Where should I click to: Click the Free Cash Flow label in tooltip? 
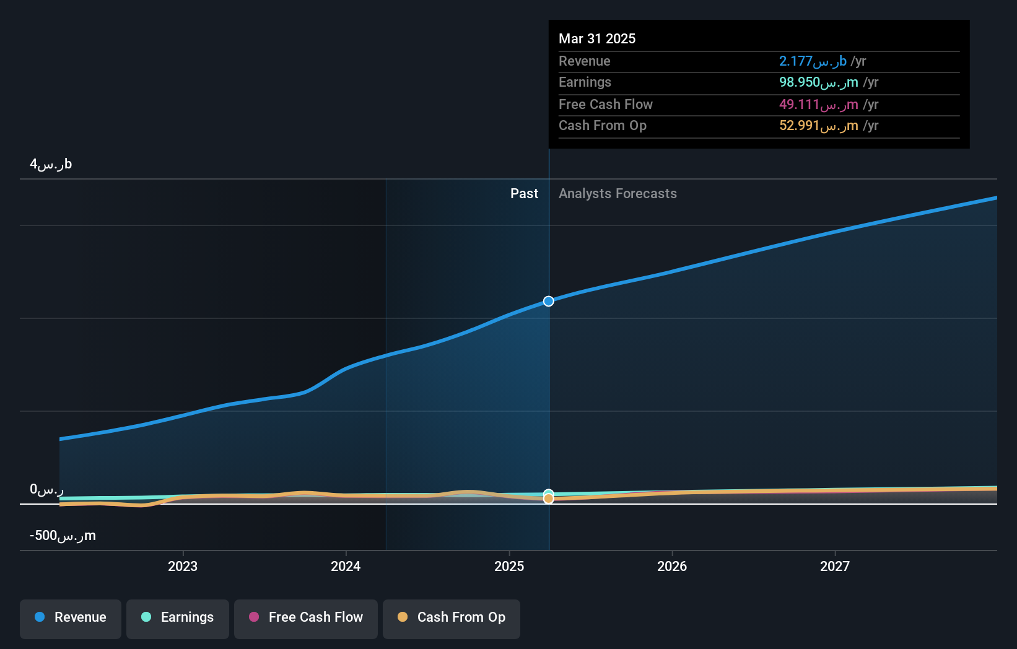pos(606,105)
